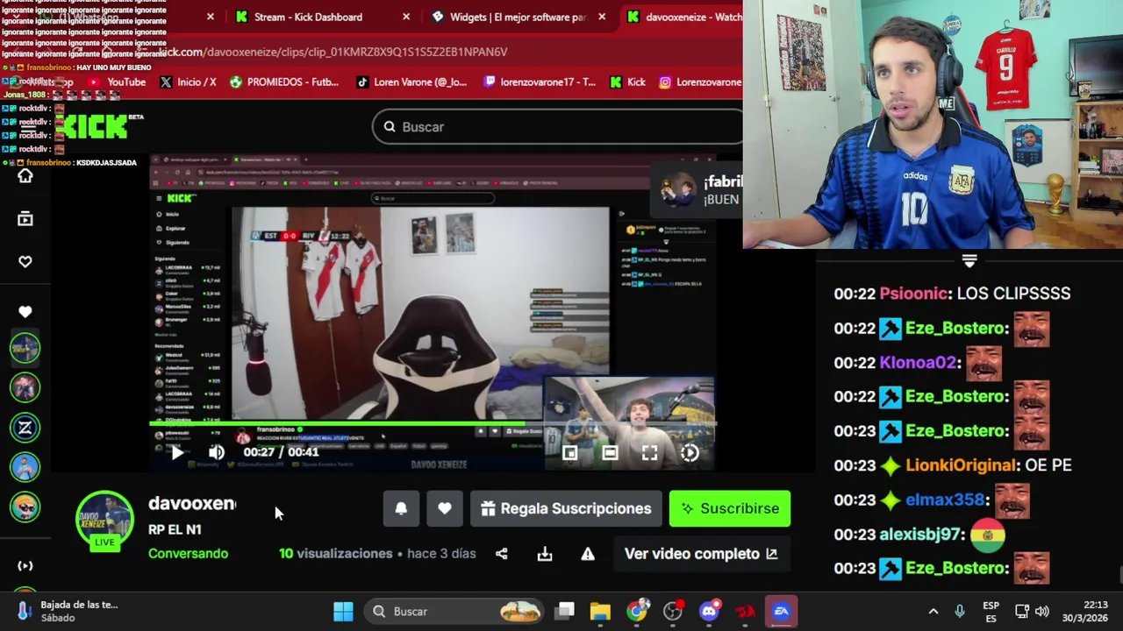Toggle theater mode in the clip player
Viewport: 1123px width, 631px height.
point(610,453)
